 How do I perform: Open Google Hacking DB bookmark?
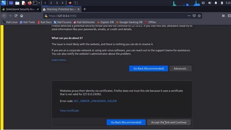click(129, 22)
